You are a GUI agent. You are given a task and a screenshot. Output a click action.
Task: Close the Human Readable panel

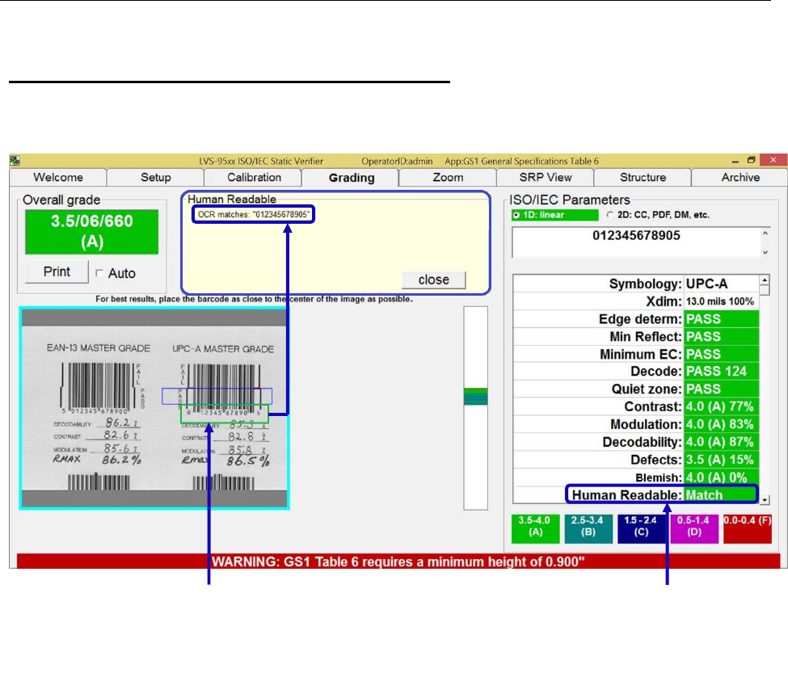[434, 280]
